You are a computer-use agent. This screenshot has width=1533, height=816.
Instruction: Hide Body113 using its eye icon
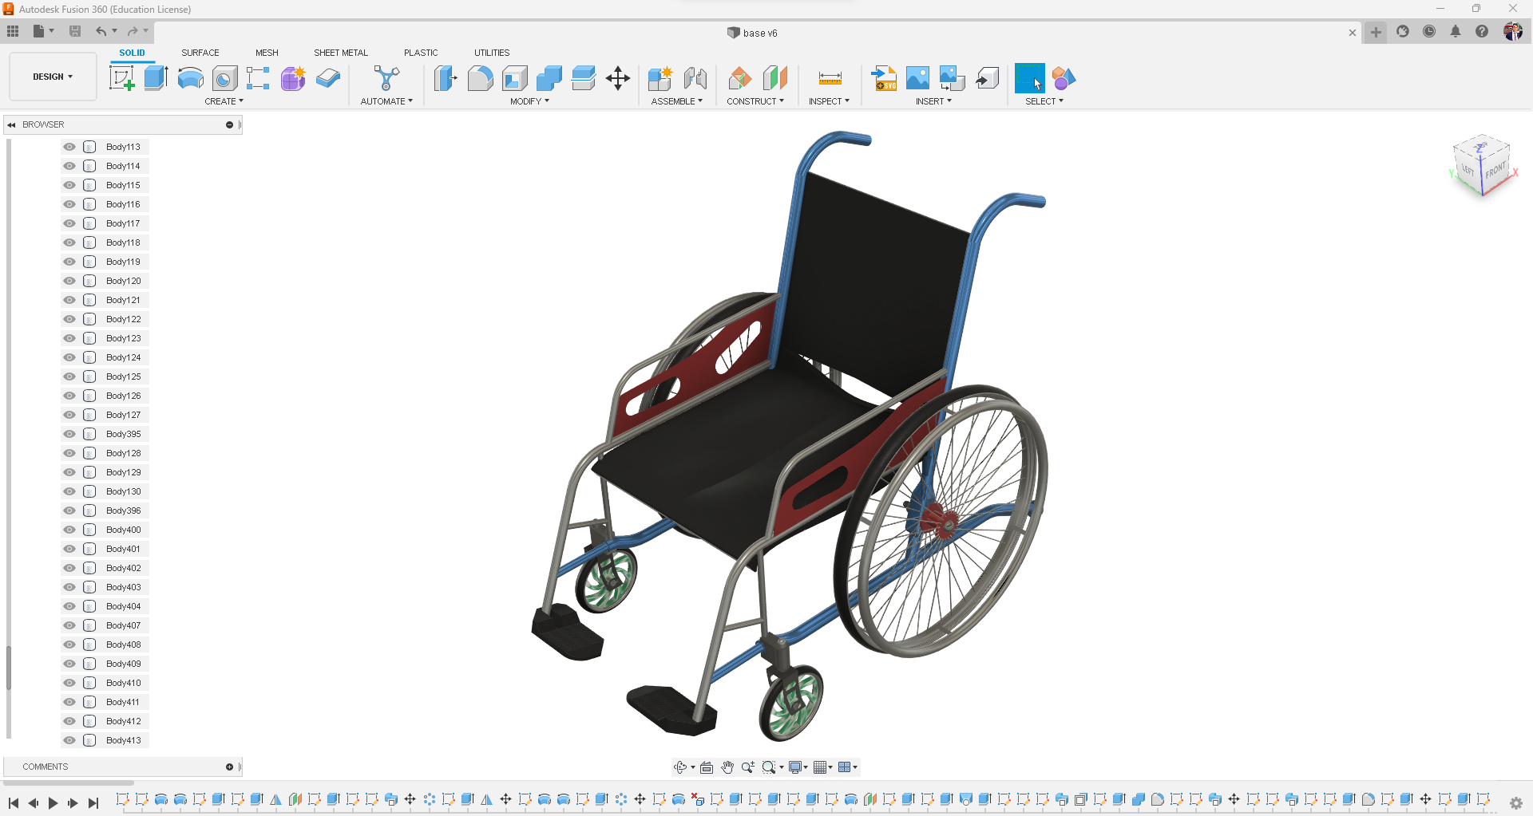pyautogui.click(x=69, y=147)
